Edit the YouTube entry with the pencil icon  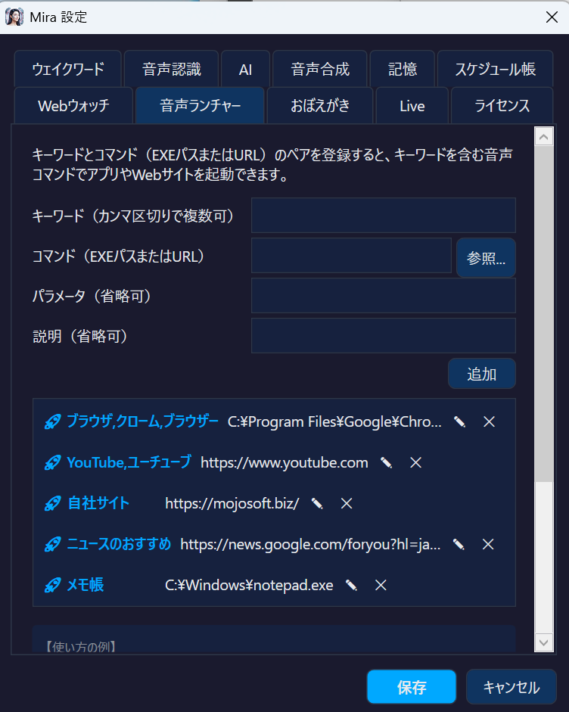tap(387, 463)
